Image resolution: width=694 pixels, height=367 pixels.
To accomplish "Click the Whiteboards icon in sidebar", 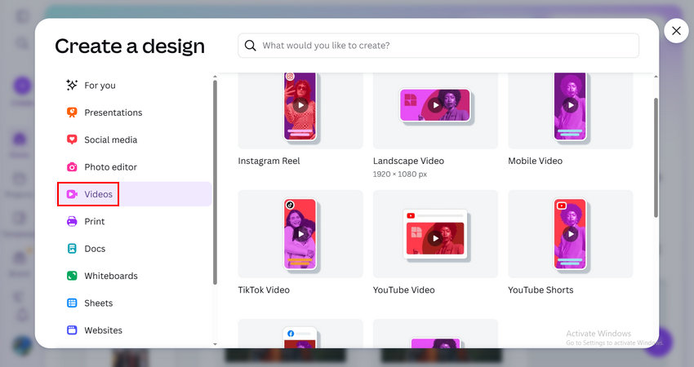I will click(72, 276).
